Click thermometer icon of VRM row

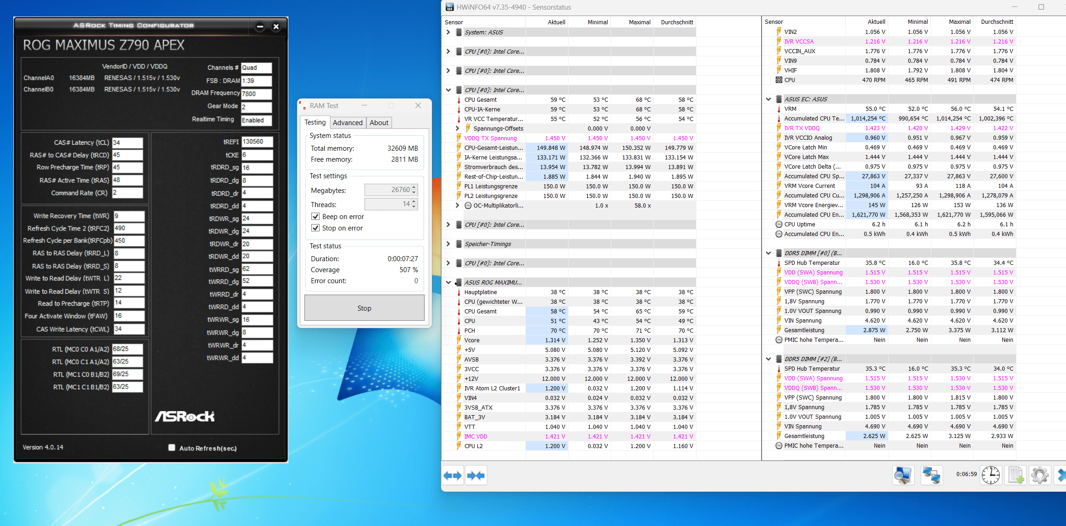click(x=779, y=109)
